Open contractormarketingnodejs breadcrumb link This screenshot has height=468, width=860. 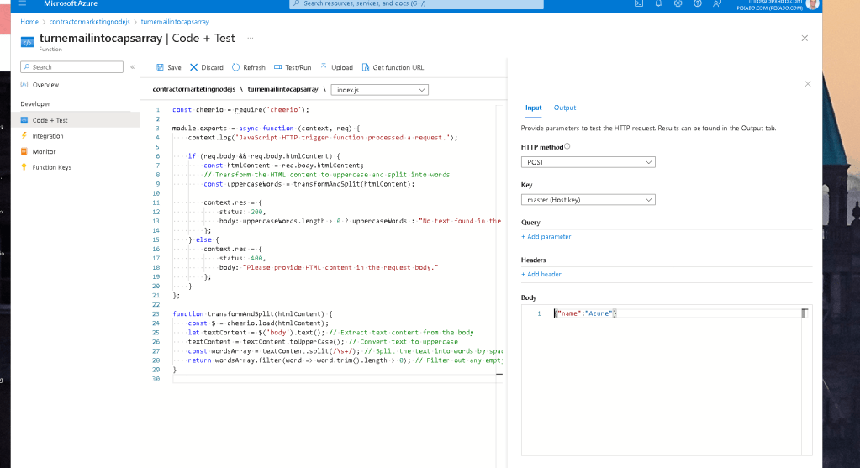(x=89, y=22)
